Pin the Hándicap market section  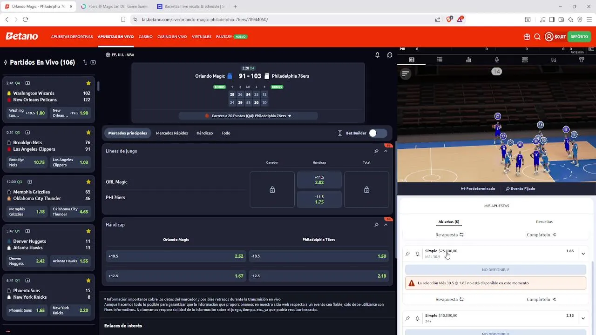tap(376, 225)
